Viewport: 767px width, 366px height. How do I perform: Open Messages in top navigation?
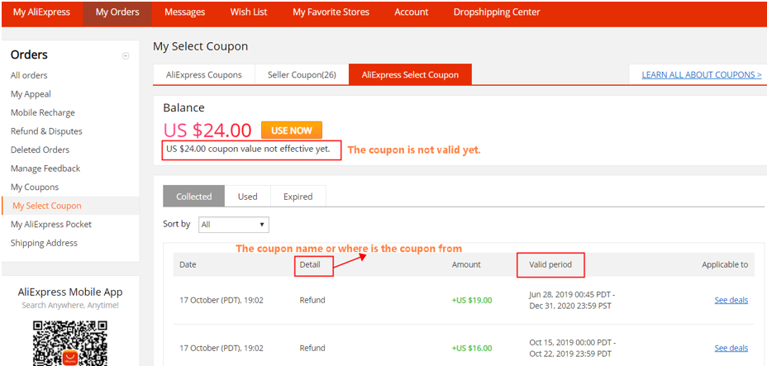(184, 12)
